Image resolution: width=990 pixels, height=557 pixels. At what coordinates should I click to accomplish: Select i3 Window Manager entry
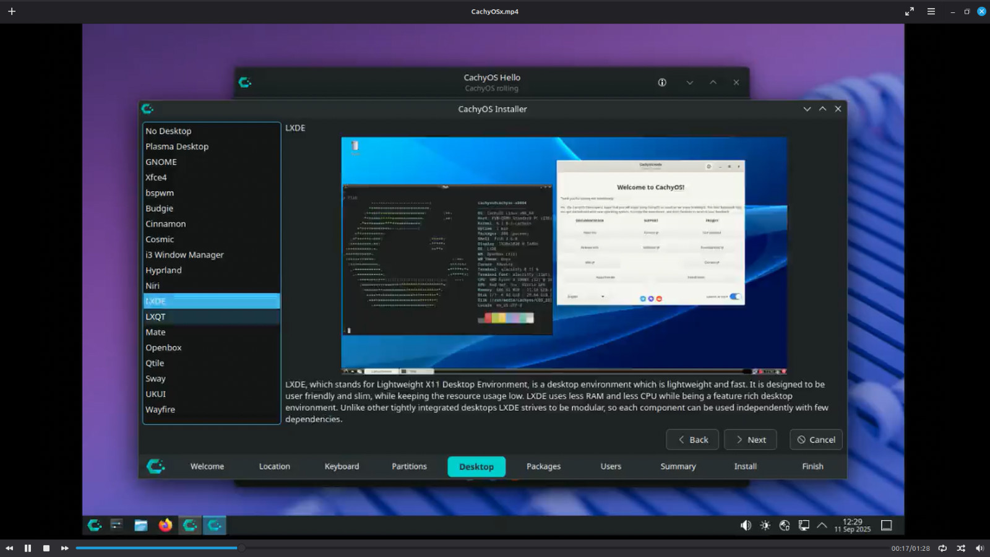pos(212,255)
